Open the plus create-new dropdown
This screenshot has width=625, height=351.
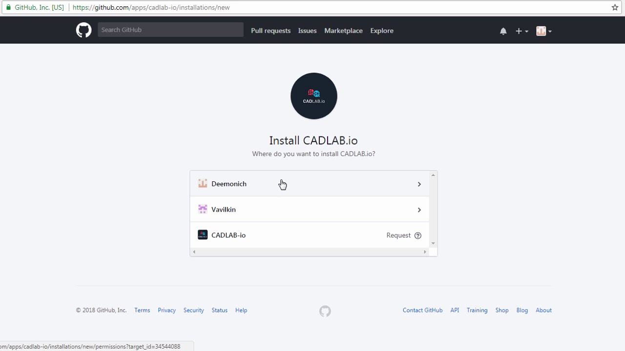[521, 31]
